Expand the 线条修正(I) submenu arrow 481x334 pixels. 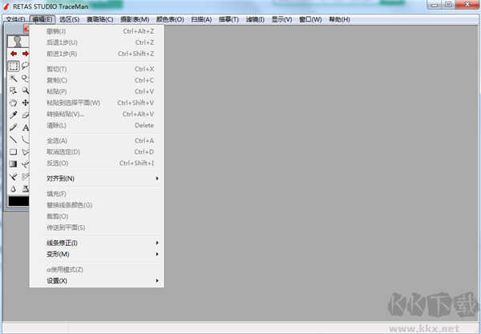[x=157, y=243]
